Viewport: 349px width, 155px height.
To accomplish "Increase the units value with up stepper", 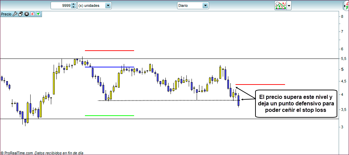I will (x=73, y=4).
